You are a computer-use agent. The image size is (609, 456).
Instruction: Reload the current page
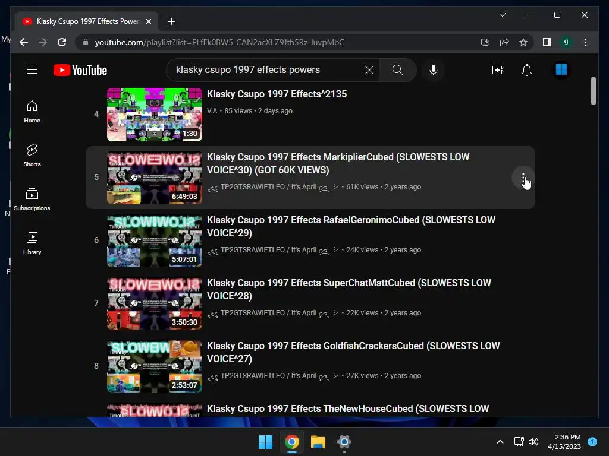pyautogui.click(x=62, y=42)
